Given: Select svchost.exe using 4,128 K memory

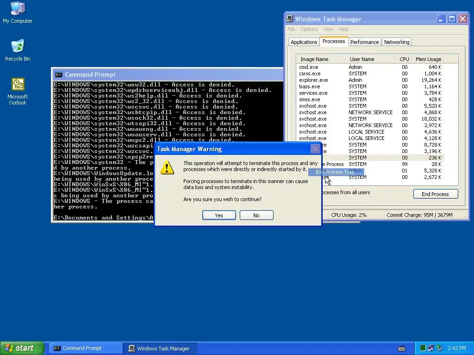Looking at the screenshot, I should click(x=370, y=138).
